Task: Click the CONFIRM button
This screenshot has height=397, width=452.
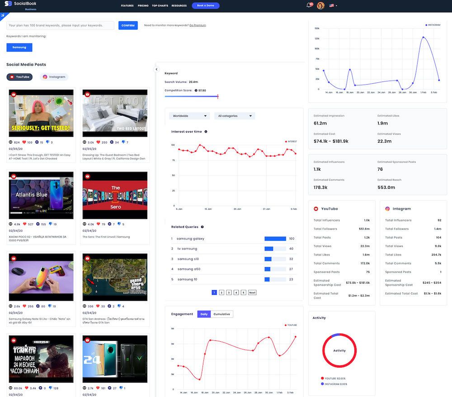Action: [128, 25]
